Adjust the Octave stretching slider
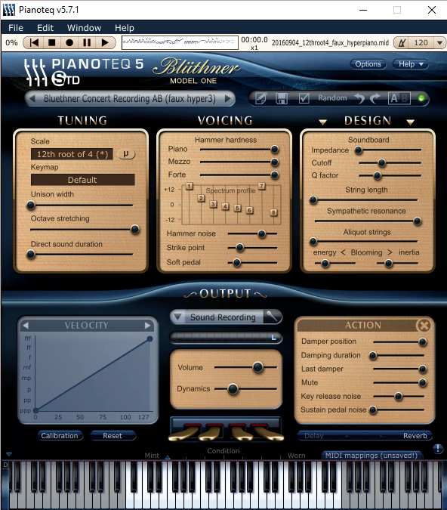Viewport: 447px width, 510px height. (x=134, y=230)
